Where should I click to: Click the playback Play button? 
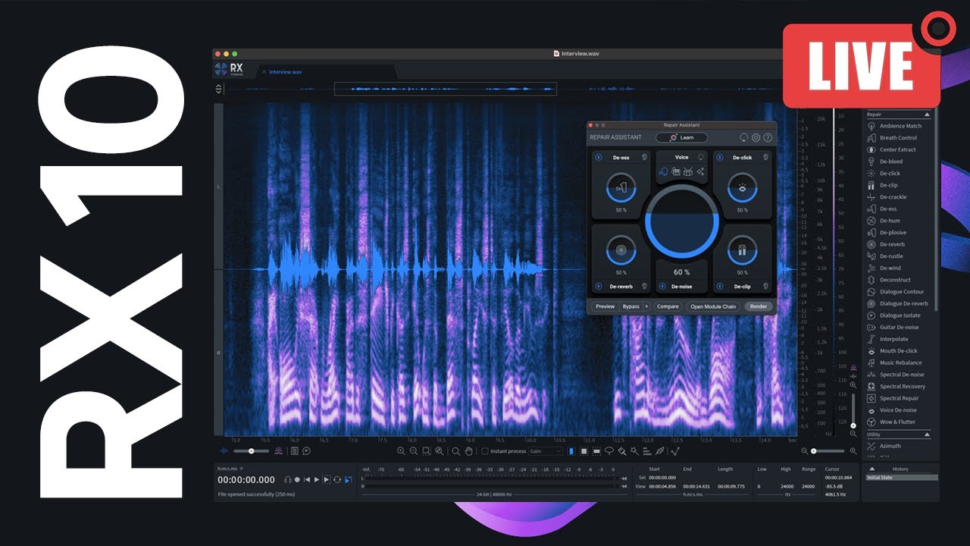pos(316,479)
